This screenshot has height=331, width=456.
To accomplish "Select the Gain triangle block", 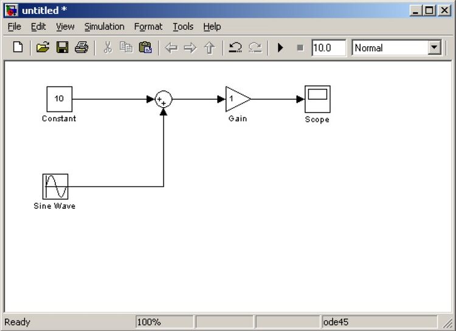I will click(x=236, y=99).
